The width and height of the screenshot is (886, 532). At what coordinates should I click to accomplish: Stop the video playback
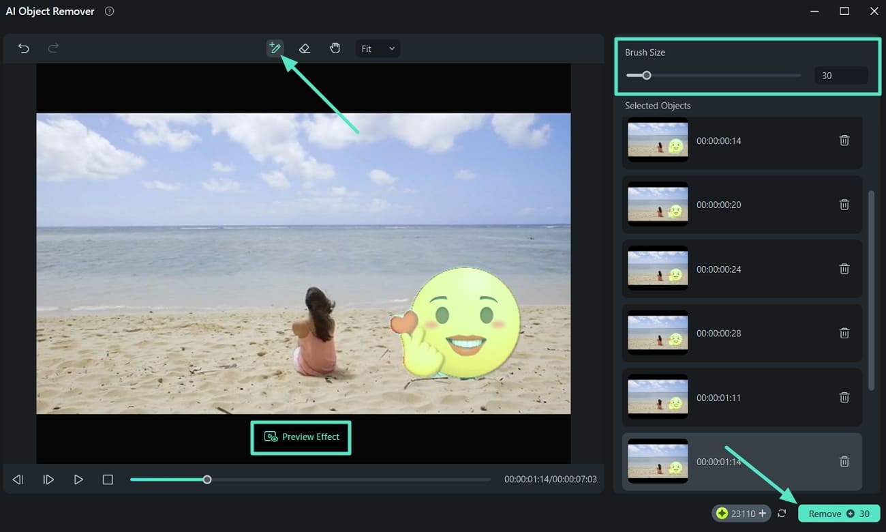[x=108, y=479]
